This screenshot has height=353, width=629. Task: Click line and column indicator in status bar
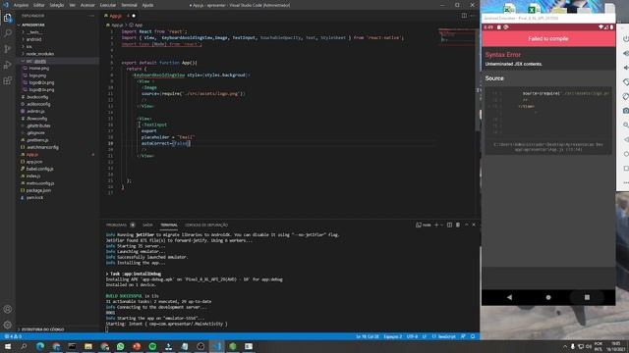[x=368, y=336]
